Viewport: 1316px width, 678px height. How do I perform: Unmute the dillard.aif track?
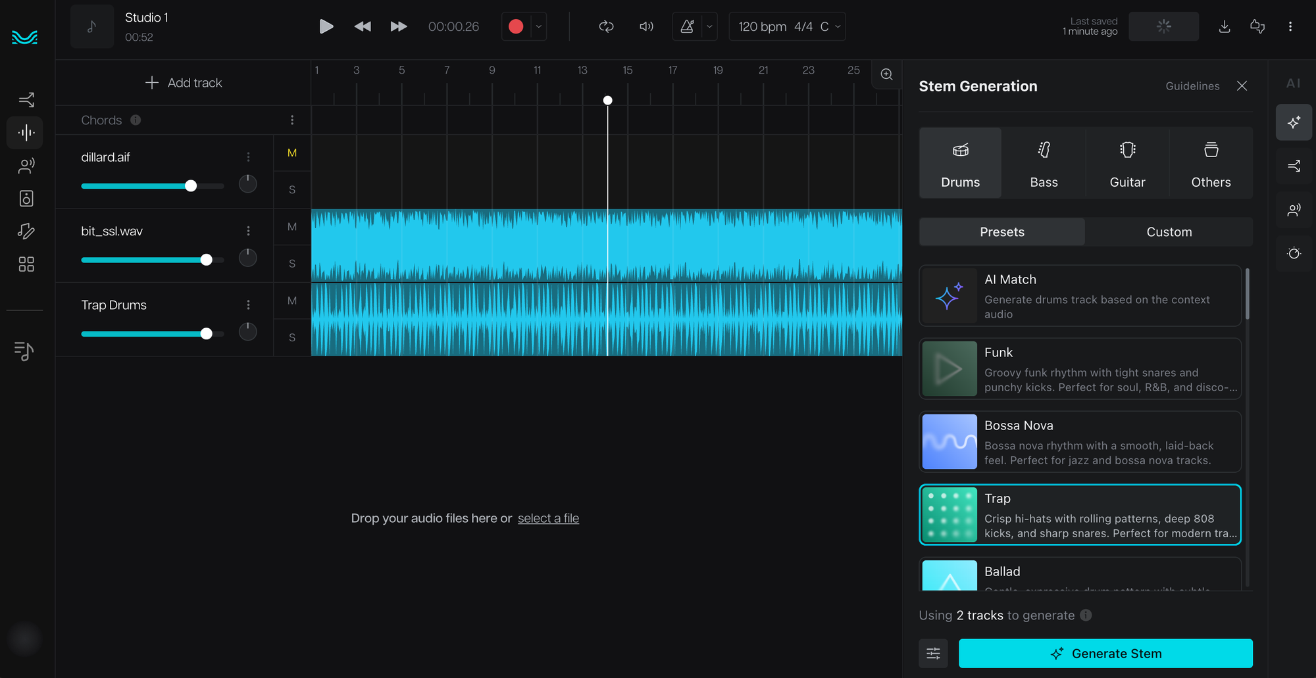click(292, 153)
